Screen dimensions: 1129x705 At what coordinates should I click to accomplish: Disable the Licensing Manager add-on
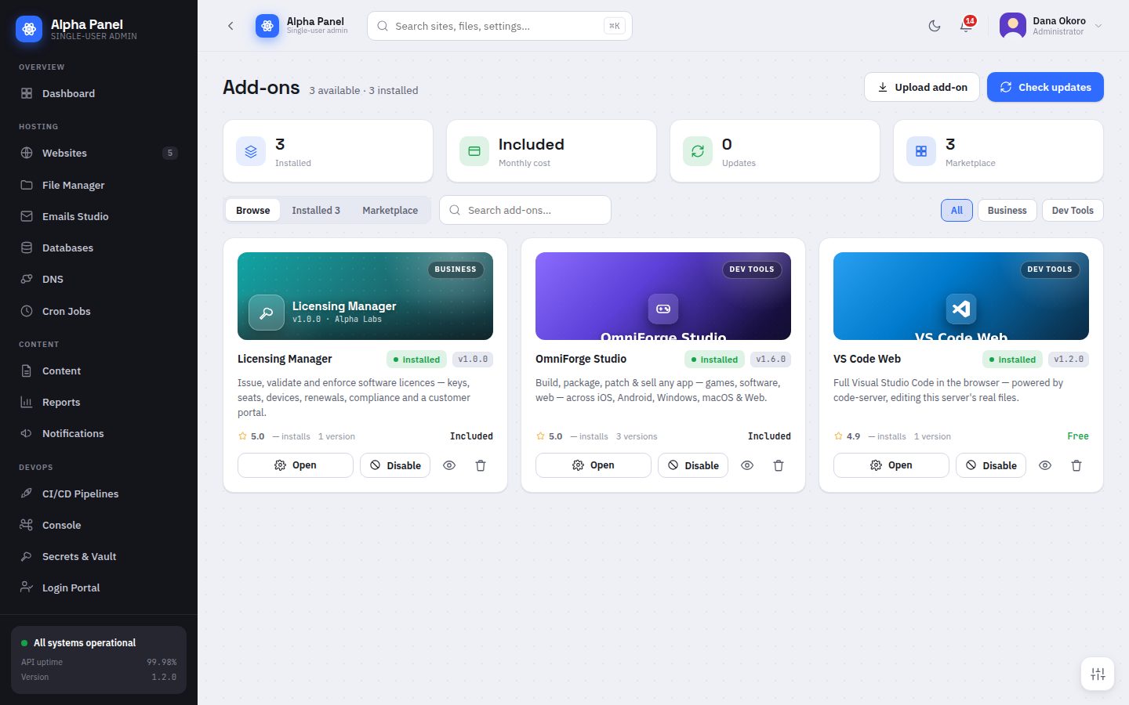tap(395, 465)
